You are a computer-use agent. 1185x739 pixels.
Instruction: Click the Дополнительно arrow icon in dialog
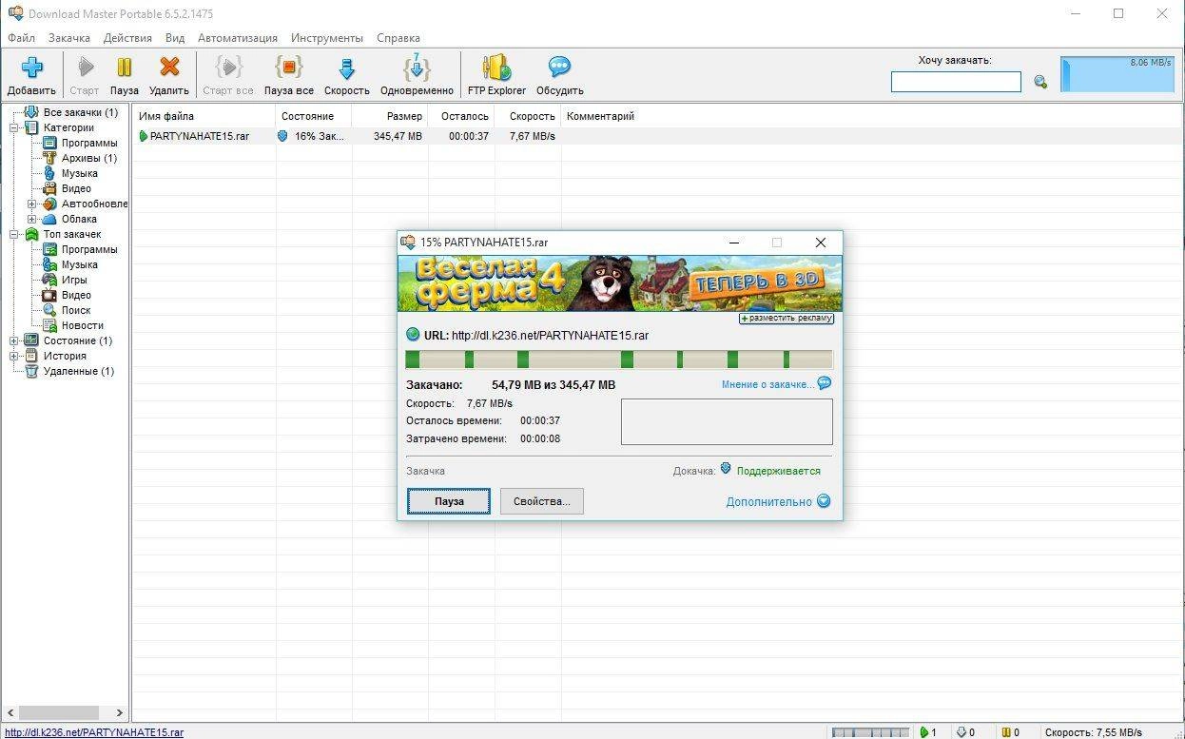[x=824, y=501]
